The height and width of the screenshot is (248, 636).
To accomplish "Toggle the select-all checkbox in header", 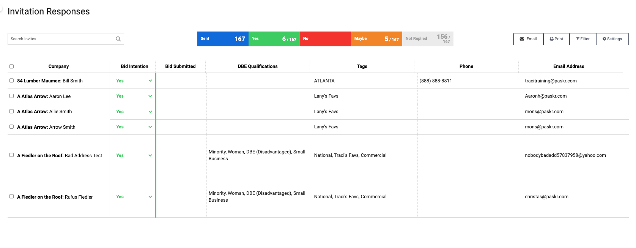I will pos(11,66).
